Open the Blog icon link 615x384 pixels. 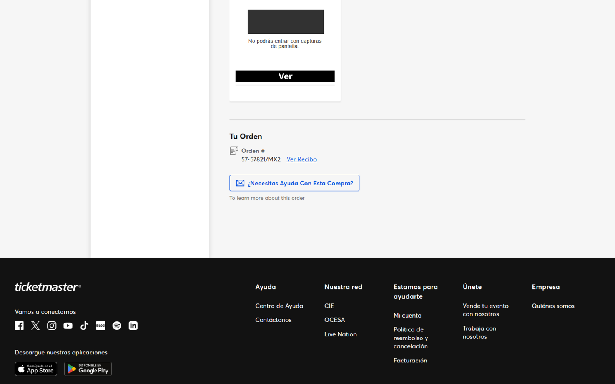[x=100, y=326]
